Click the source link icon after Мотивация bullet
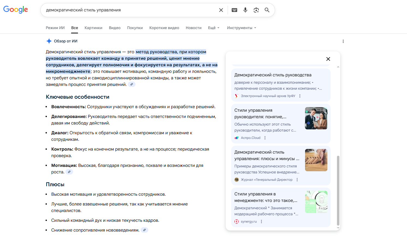 (69, 172)
